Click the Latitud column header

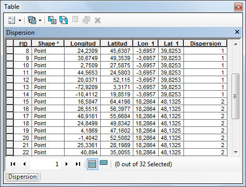click(117, 44)
